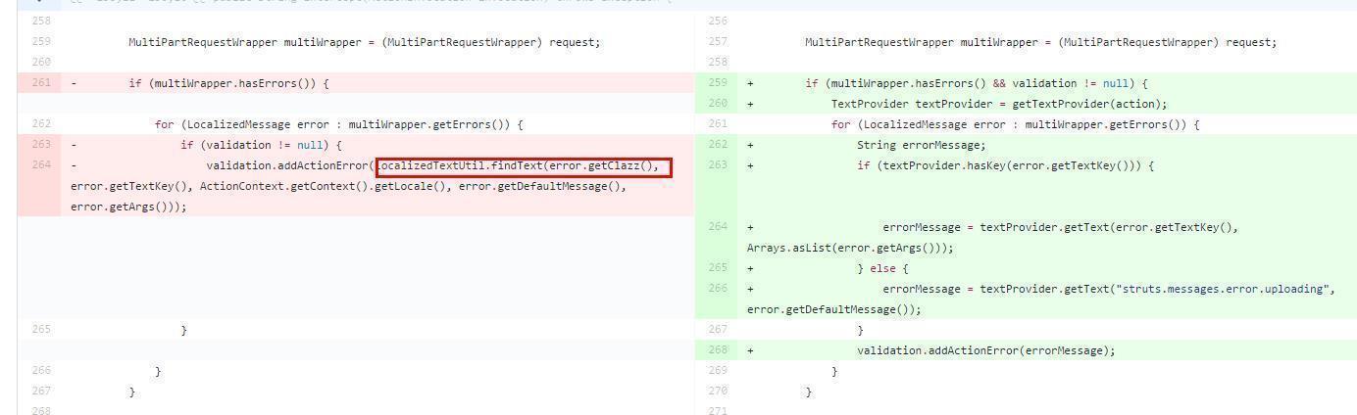The width and height of the screenshot is (1357, 415).
Task: Click right pane line number 270
Action: coord(718,392)
